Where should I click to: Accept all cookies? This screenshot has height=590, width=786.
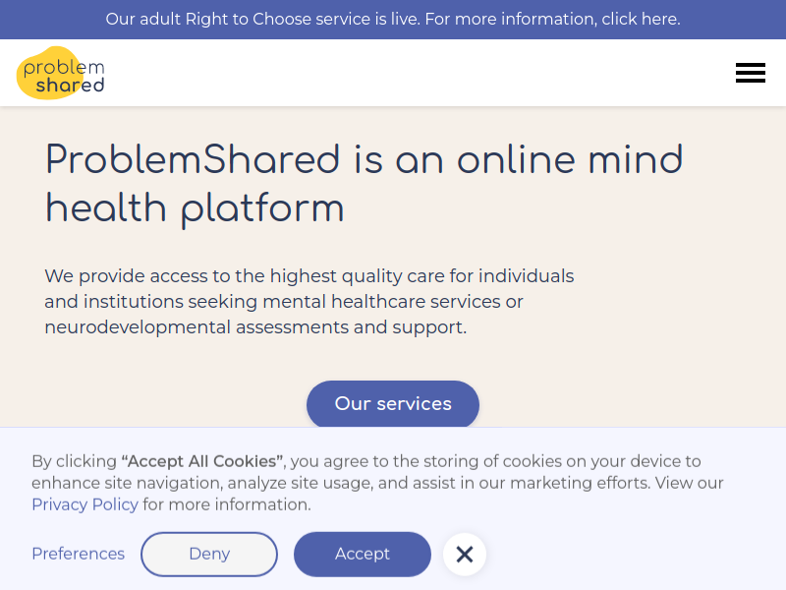click(x=363, y=554)
